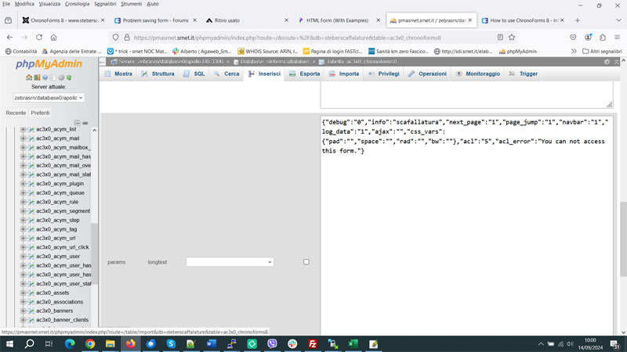627x352 pixels.
Task: Open the Importa tab
Action: pyautogui.click(x=344, y=74)
